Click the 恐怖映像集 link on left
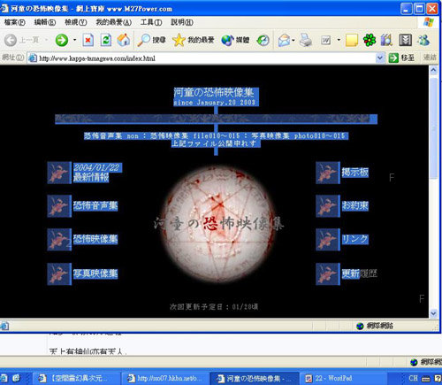The image size is (442, 385). (95, 239)
